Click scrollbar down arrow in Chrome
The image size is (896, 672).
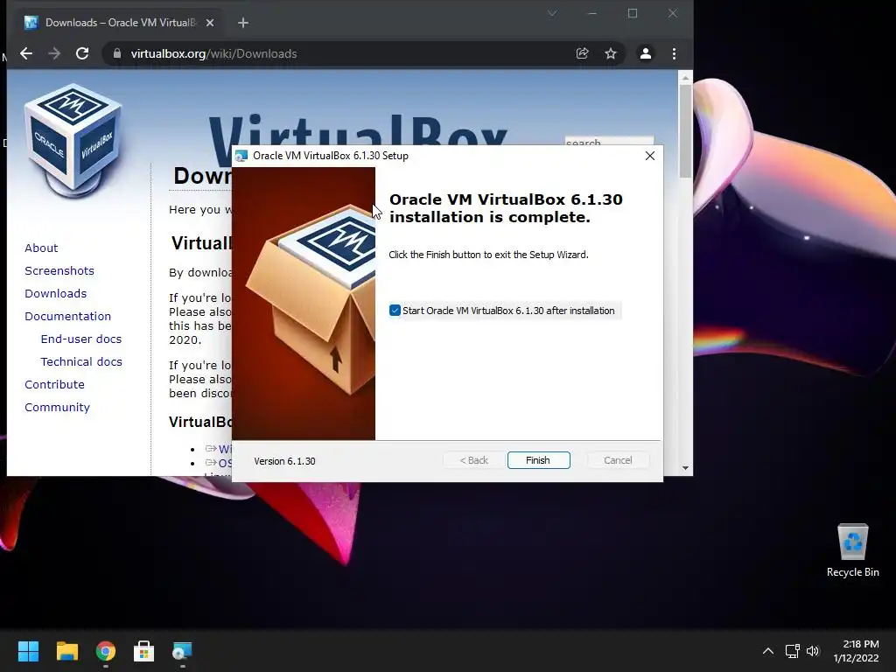685,468
